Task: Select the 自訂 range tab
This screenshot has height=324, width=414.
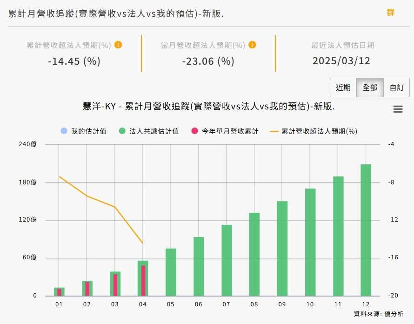Action: [x=397, y=88]
